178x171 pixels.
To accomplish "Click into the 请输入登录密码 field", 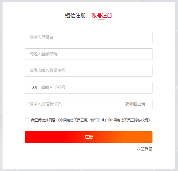I will tap(89, 54).
